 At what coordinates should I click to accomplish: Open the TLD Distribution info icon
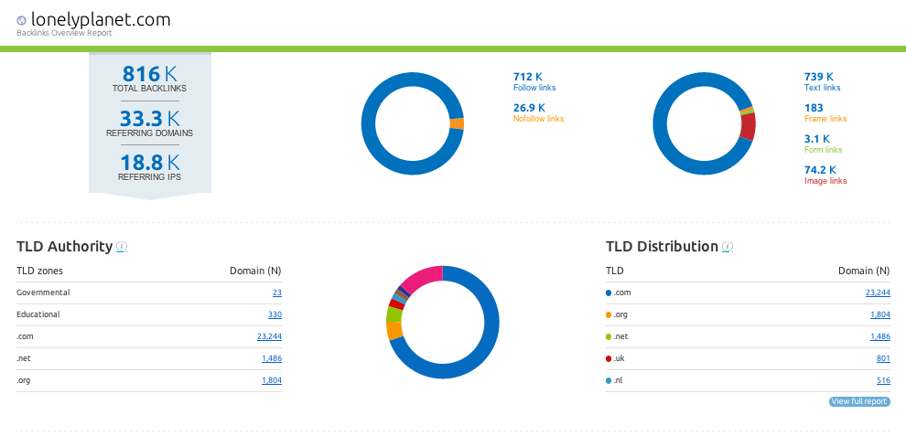click(x=728, y=247)
